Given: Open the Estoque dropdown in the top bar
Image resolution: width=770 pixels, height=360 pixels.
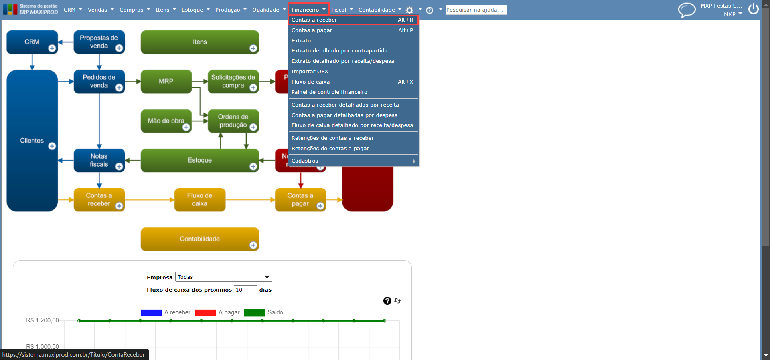Looking at the screenshot, I should tap(196, 10).
